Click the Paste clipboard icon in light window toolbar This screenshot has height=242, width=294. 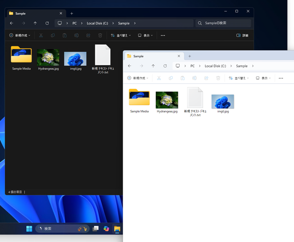pos(182,78)
